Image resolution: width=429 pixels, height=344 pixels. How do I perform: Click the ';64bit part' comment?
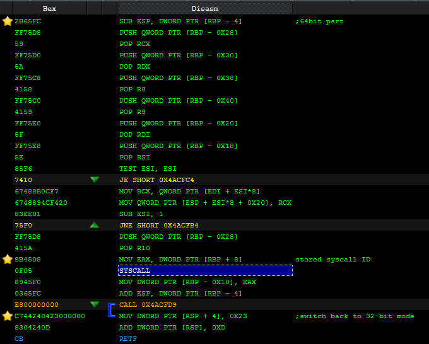click(319, 21)
